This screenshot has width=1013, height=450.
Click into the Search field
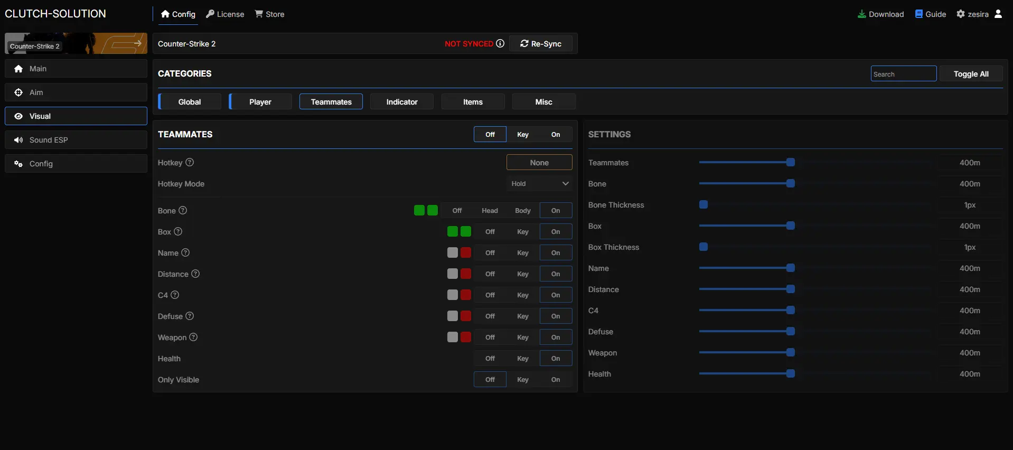(x=903, y=74)
